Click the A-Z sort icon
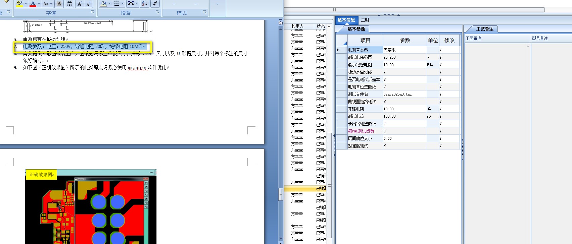This screenshot has height=244, width=572. 144,4
